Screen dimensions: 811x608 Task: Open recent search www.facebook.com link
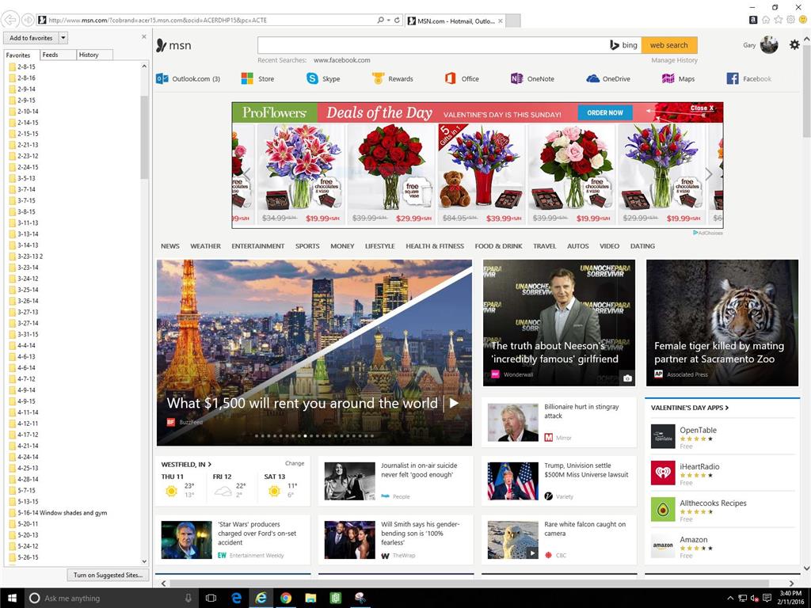(341, 60)
